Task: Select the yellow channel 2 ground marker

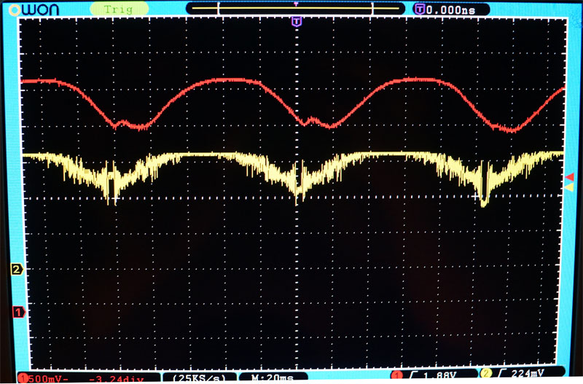Action: (16, 270)
